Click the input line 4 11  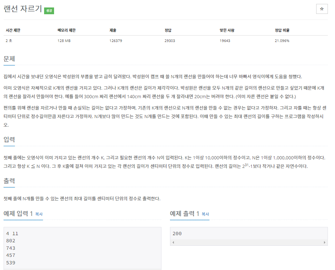pyautogui.click(x=12, y=234)
